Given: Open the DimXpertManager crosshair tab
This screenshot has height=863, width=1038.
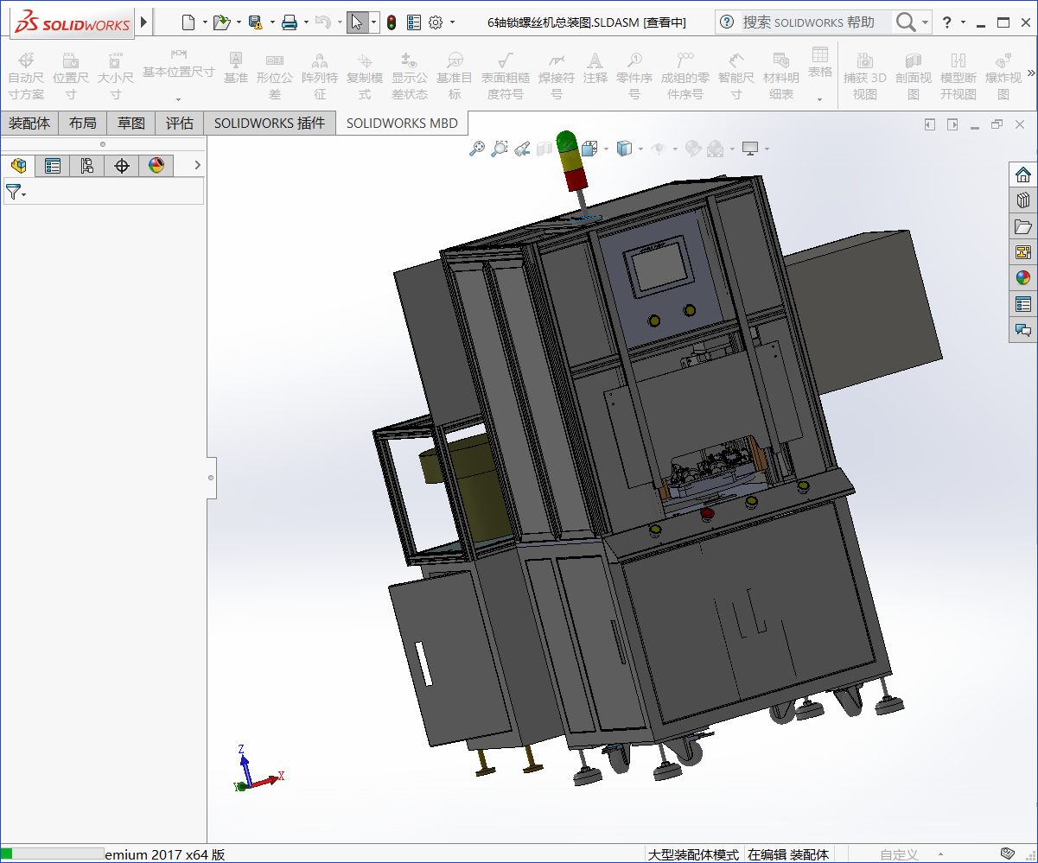Looking at the screenshot, I should [122, 166].
